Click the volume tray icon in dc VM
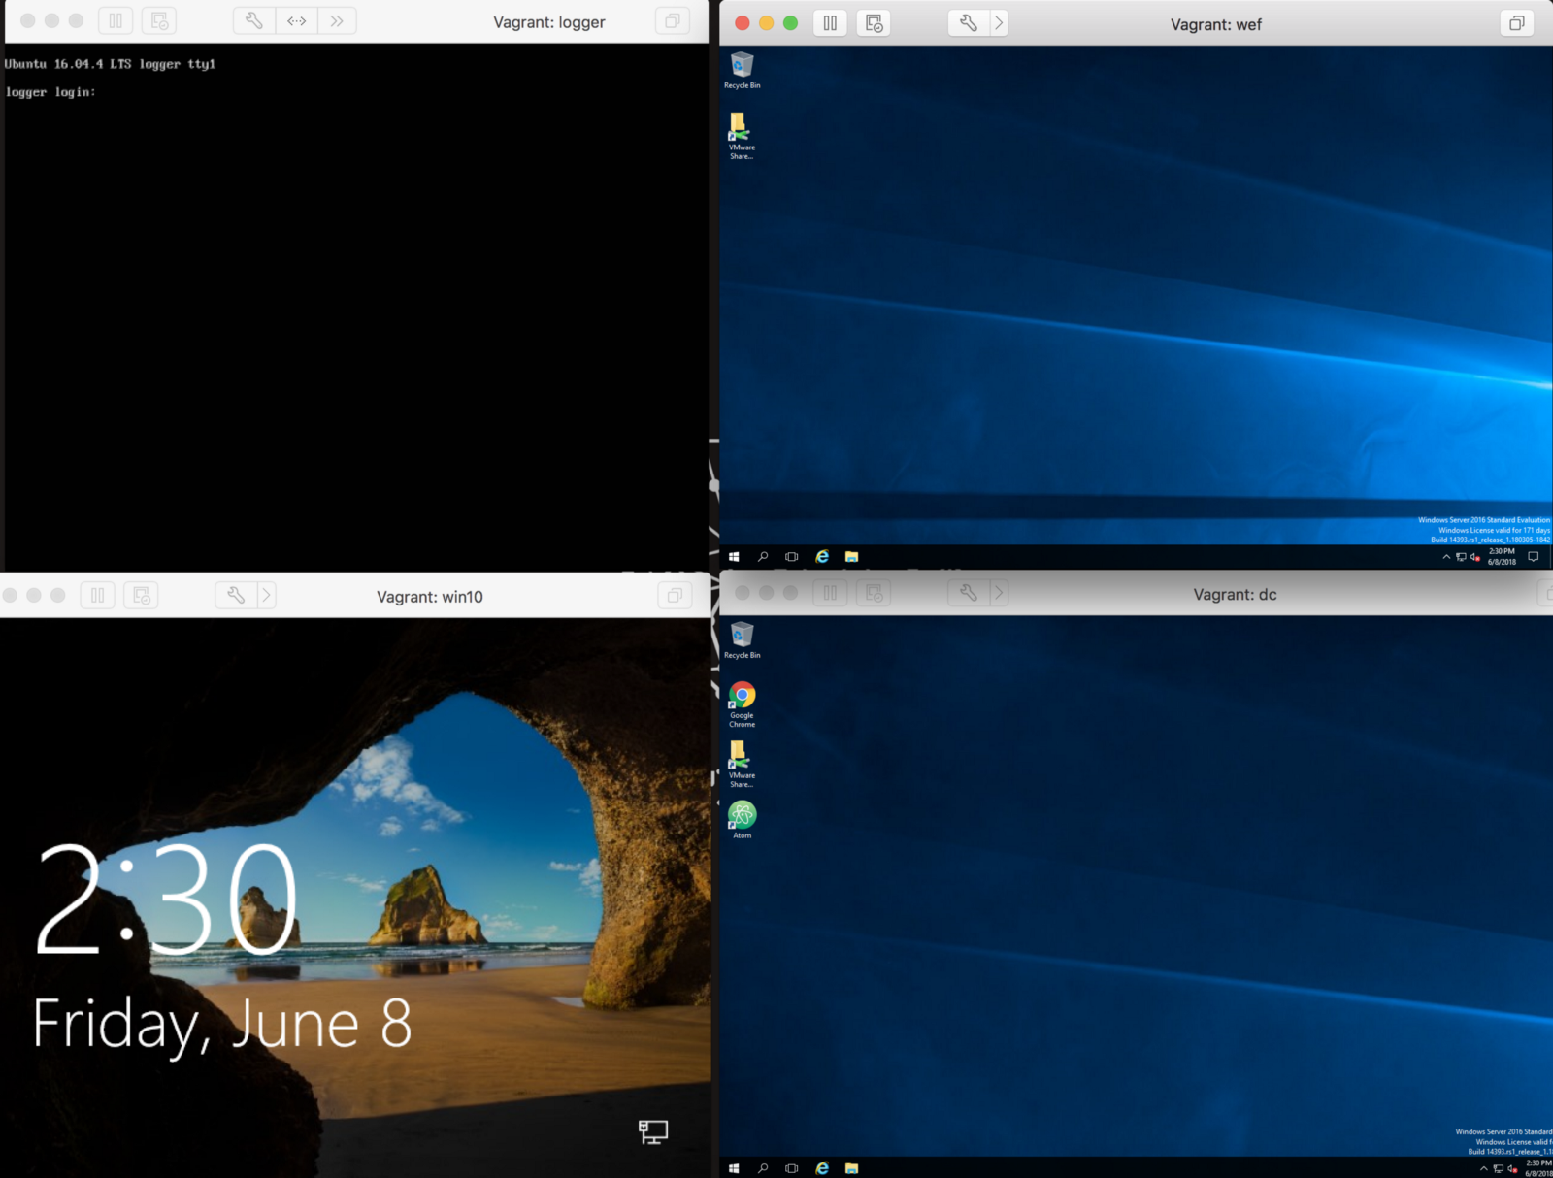The image size is (1553, 1178). [1512, 1168]
